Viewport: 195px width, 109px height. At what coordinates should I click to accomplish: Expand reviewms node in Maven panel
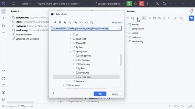click(126, 37)
